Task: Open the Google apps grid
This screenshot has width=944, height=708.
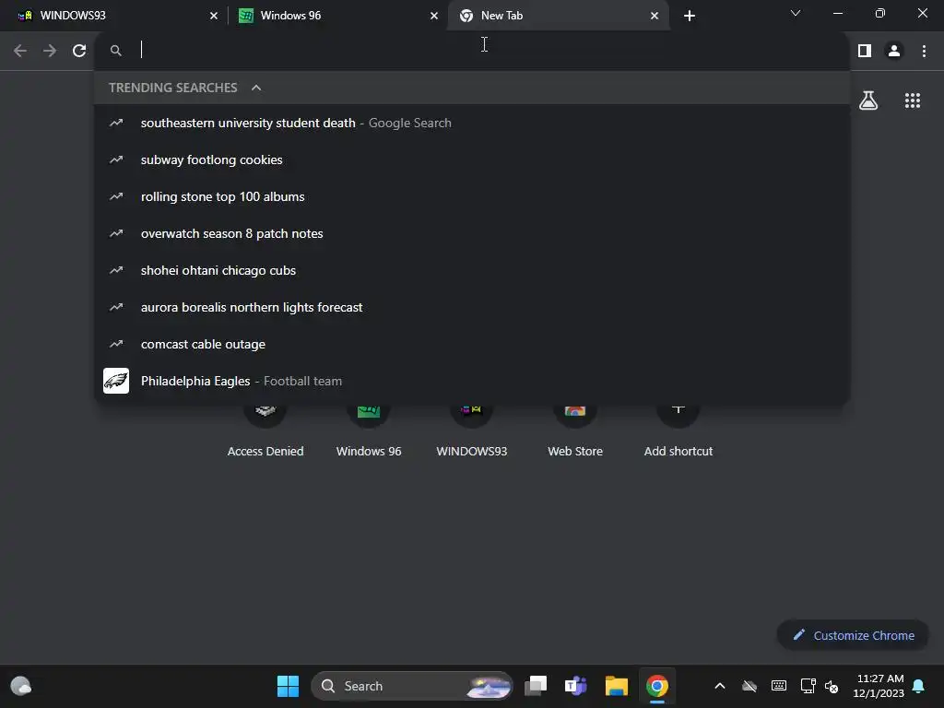Action: pyautogui.click(x=913, y=100)
